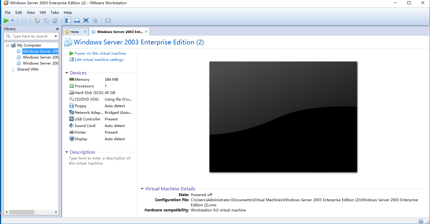
Task: Click the CD/DVD (IDE) device icon
Action: tap(71, 99)
